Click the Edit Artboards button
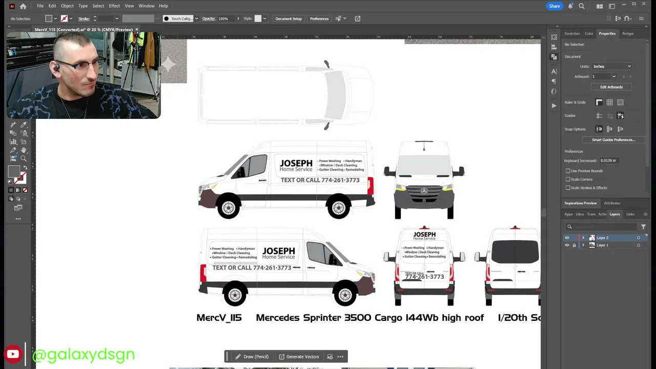656x369 pixels. [x=611, y=87]
